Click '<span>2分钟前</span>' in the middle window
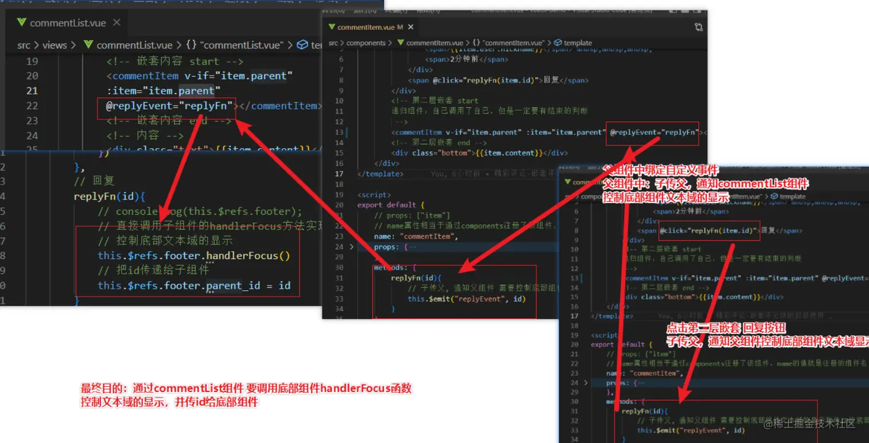Image resolution: width=869 pixels, height=443 pixels. 467,59
